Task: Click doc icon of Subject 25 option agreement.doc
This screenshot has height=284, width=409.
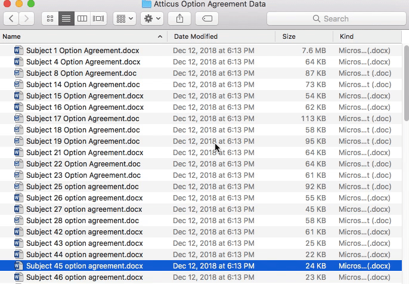Action: pyautogui.click(x=18, y=187)
